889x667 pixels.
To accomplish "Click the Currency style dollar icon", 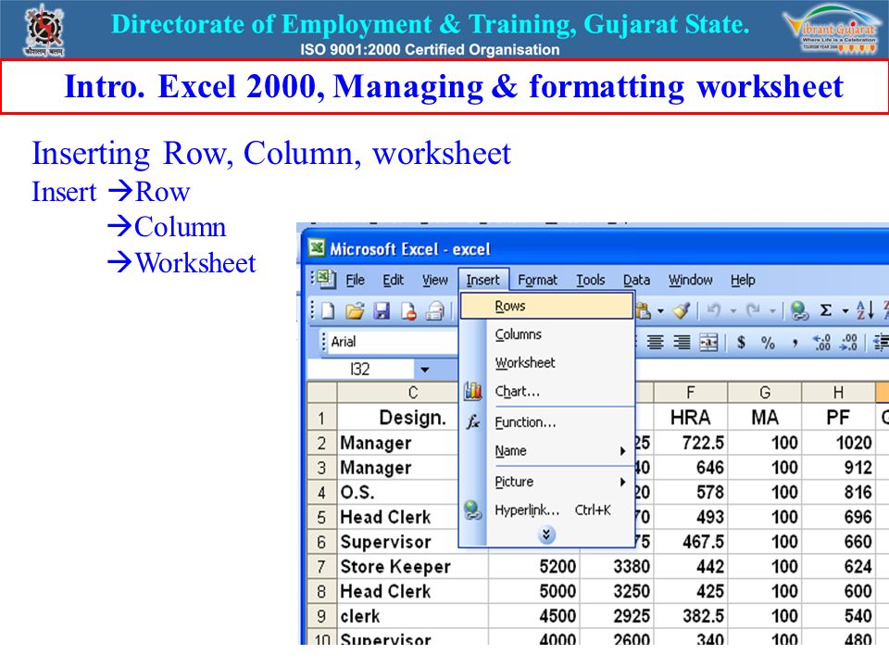I will [741, 342].
